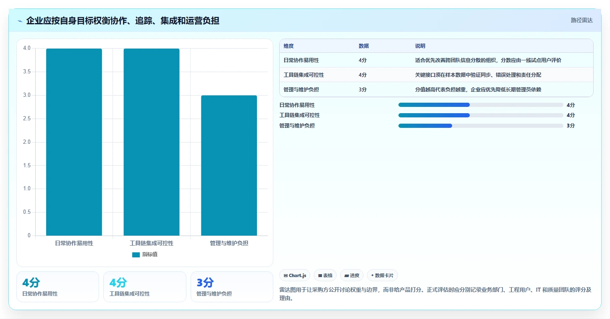Image resolution: width=610 pixels, height=319 pixels.
Task: Click the 工具链集成可控性 x-axis label
Action: [x=152, y=243]
